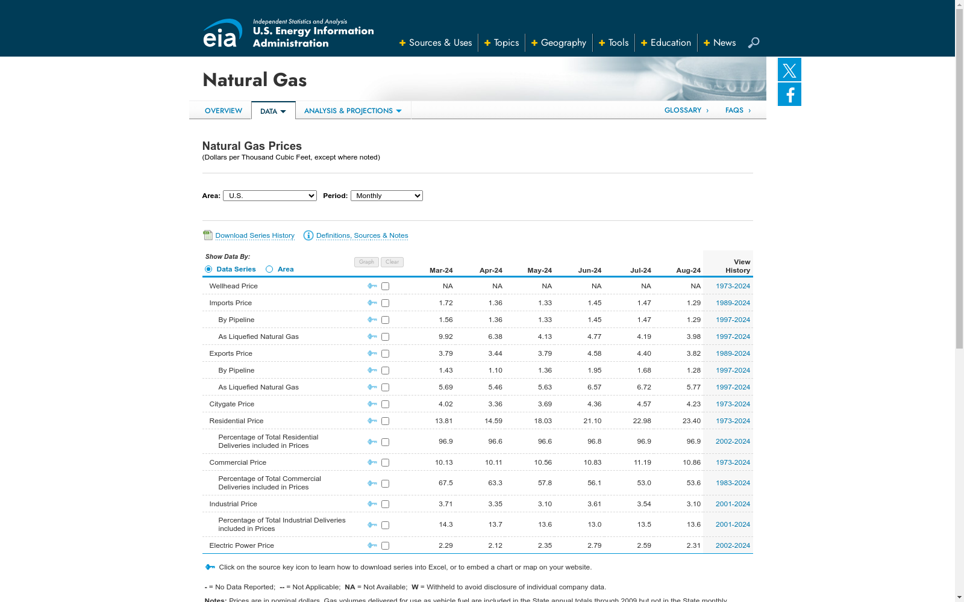
Task: View Wellhead Price history 1973-2024
Action: tap(733, 286)
